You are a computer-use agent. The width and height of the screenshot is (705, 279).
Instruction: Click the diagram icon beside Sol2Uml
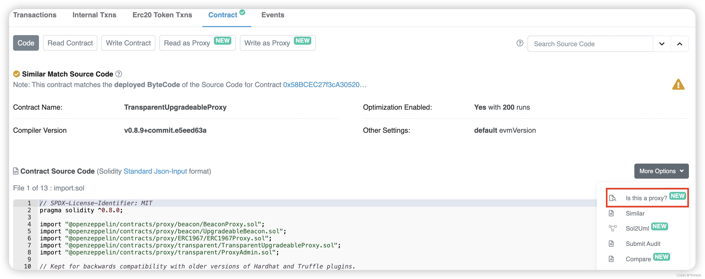point(612,228)
